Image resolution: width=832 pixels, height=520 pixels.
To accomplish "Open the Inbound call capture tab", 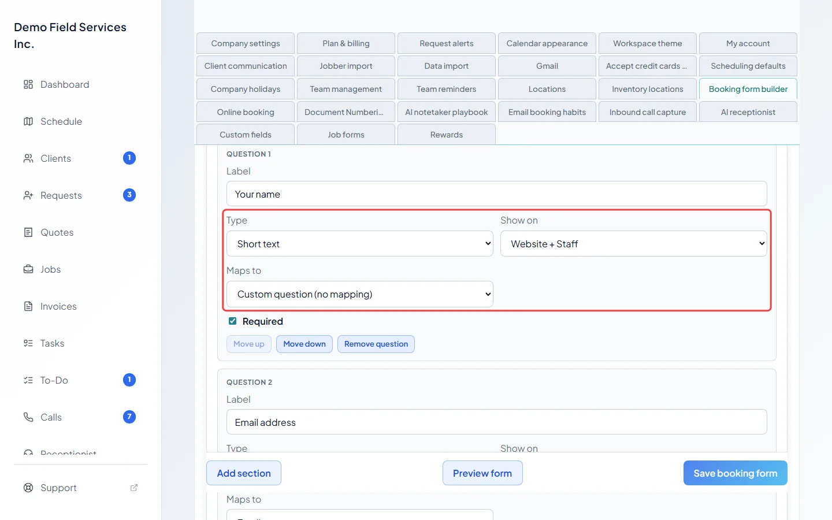I will [x=648, y=112].
